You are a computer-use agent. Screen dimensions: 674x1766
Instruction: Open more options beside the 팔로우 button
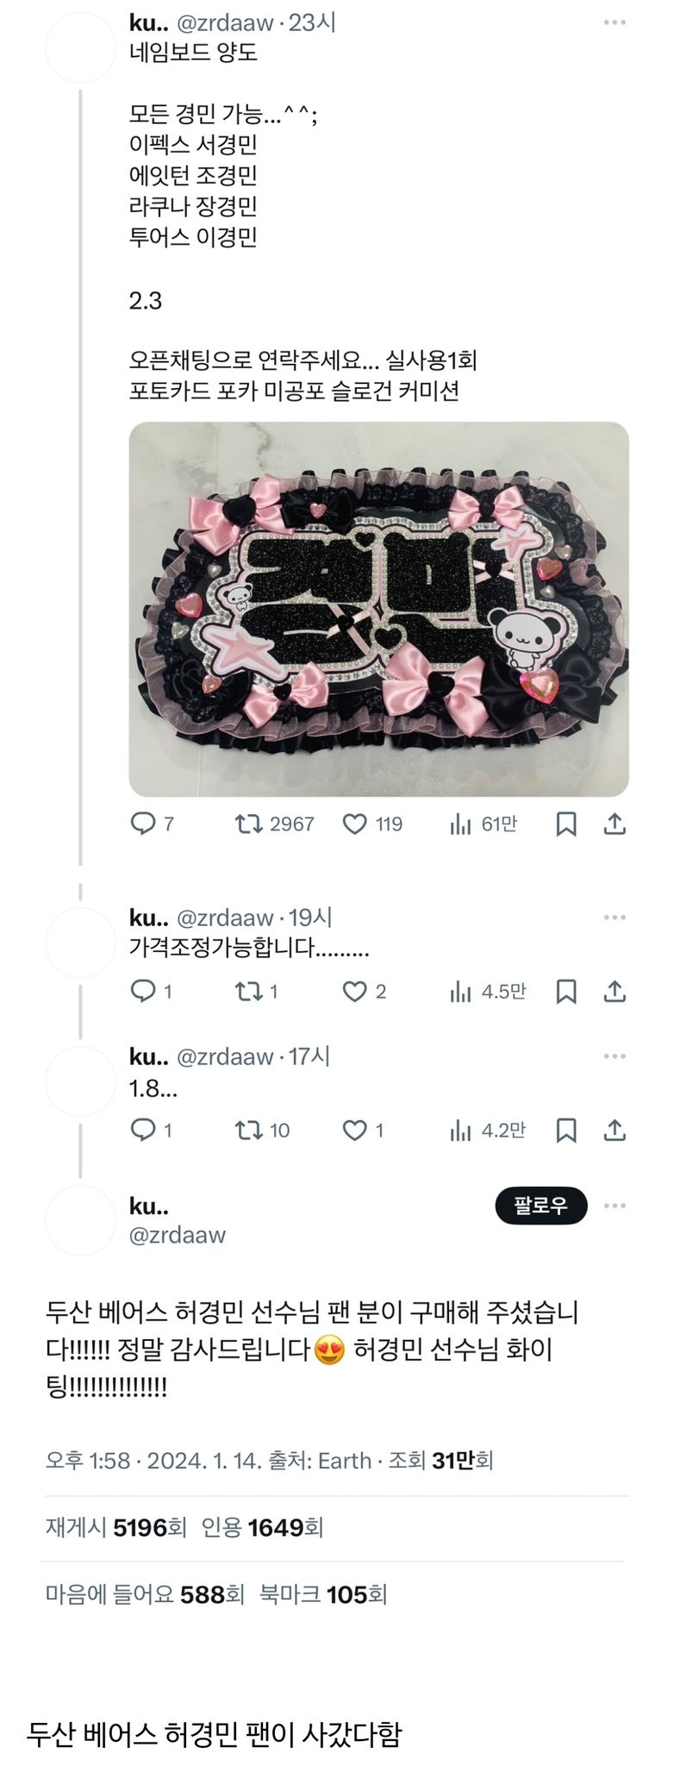[615, 1206]
